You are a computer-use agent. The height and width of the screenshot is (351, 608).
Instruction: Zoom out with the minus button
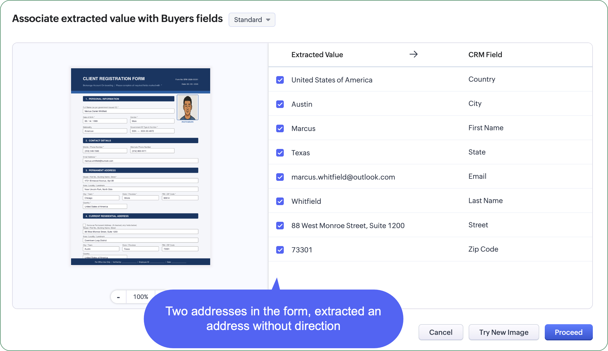click(118, 297)
